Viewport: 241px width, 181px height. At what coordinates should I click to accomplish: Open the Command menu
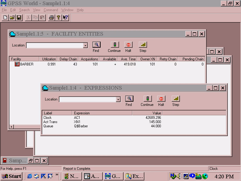pyautogui.click(x=51, y=10)
